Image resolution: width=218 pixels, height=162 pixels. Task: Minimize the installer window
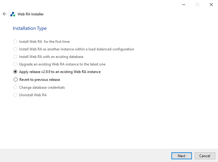click(183, 5)
